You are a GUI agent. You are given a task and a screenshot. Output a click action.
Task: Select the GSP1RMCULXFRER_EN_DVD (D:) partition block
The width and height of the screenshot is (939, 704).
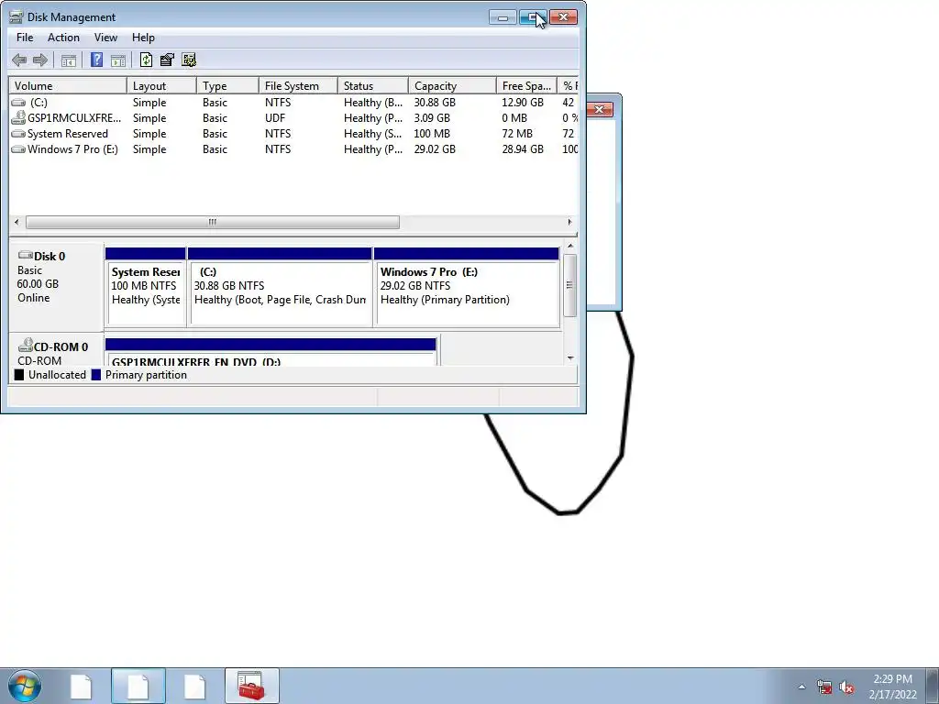pos(271,353)
